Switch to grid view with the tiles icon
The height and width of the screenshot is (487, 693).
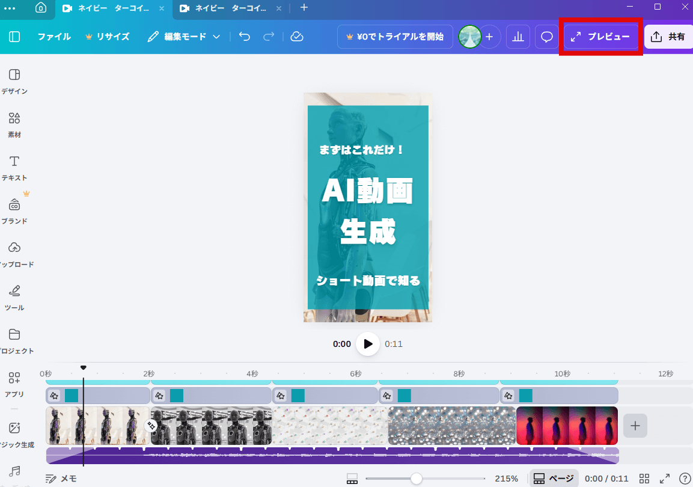(643, 478)
